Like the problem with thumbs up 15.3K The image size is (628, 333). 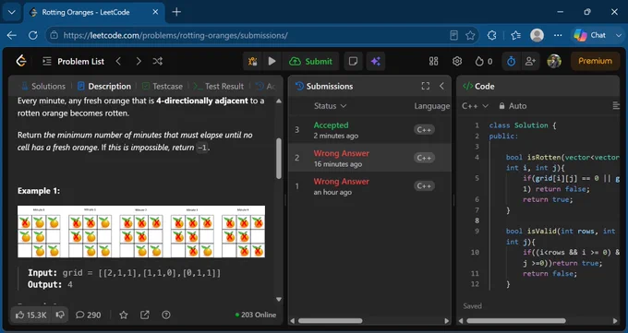pyautogui.click(x=30, y=315)
